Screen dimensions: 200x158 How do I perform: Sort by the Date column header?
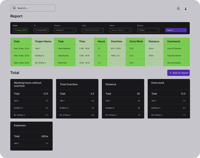click(x=17, y=41)
